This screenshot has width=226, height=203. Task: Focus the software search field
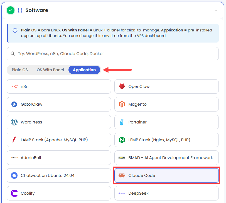click(113, 54)
